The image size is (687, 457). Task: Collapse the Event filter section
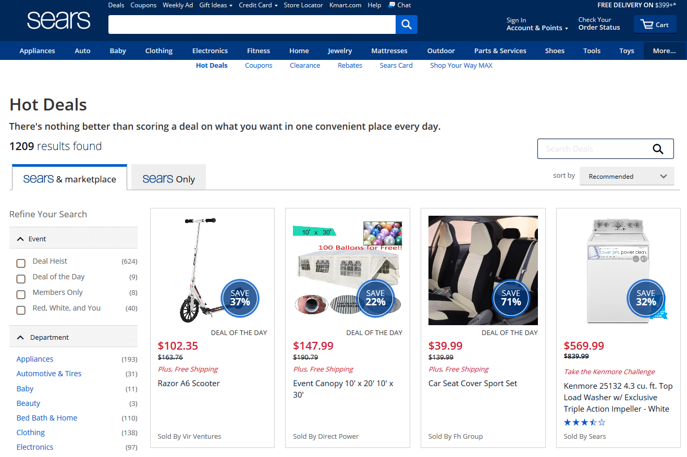coord(73,238)
